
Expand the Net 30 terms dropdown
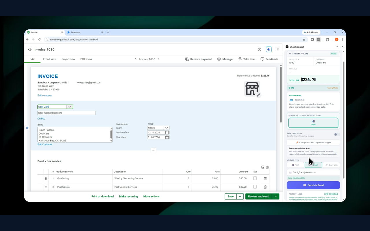tap(166, 128)
